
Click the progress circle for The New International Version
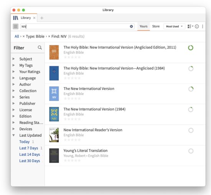click(191, 89)
